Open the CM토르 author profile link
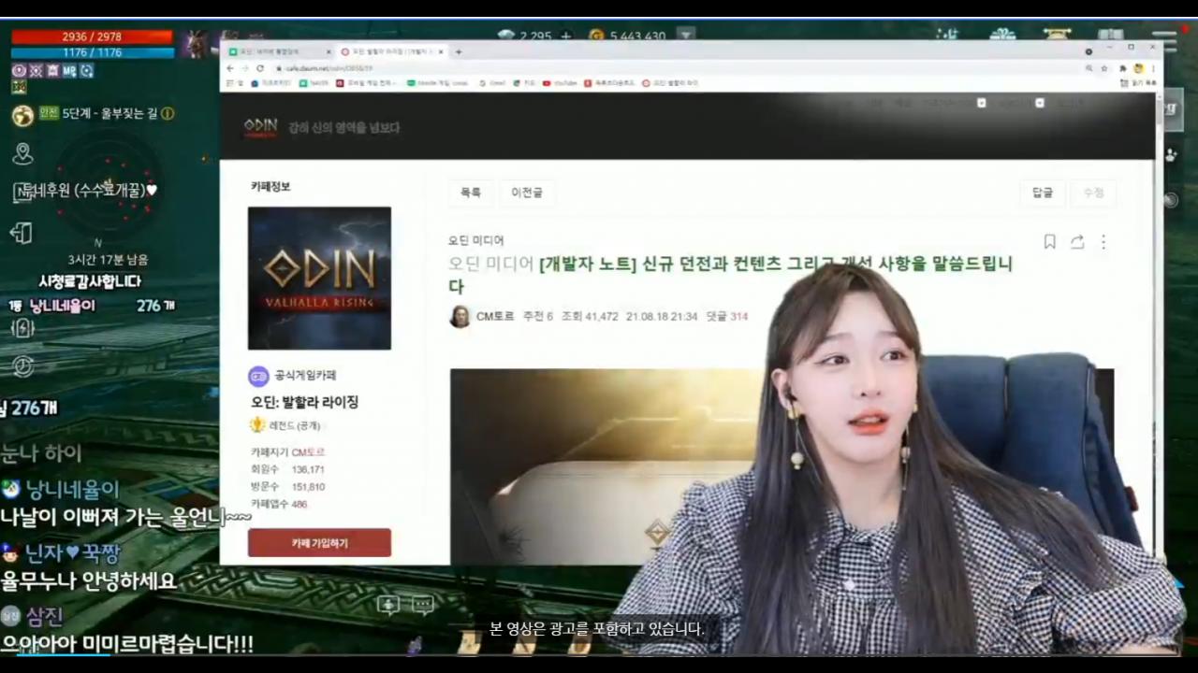Image resolution: width=1198 pixels, height=673 pixels. 494,316
